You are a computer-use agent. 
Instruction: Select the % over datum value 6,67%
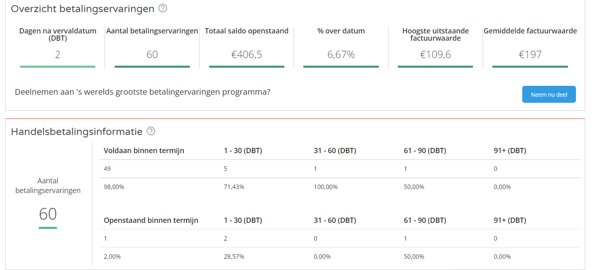point(341,54)
